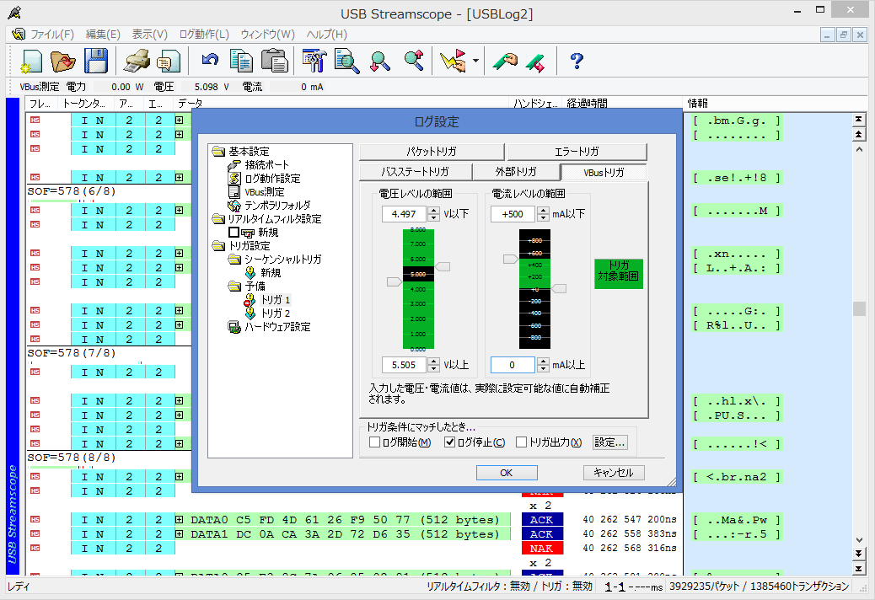Click the キャンセル button
This screenshot has width=875, height=600.
click(x=614, y=473)
